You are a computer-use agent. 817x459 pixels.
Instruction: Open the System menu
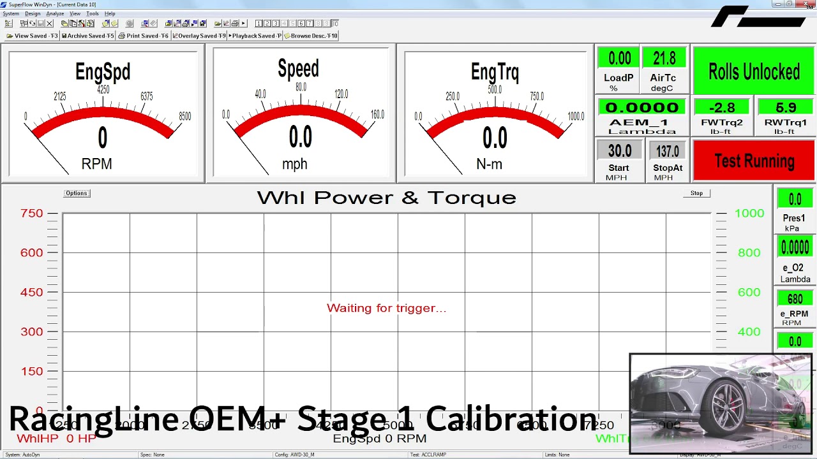pyautogui.click(x=11, y=13)
